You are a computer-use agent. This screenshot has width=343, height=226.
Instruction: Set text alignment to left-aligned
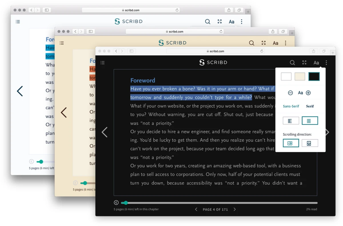click(x=291, y=121)
